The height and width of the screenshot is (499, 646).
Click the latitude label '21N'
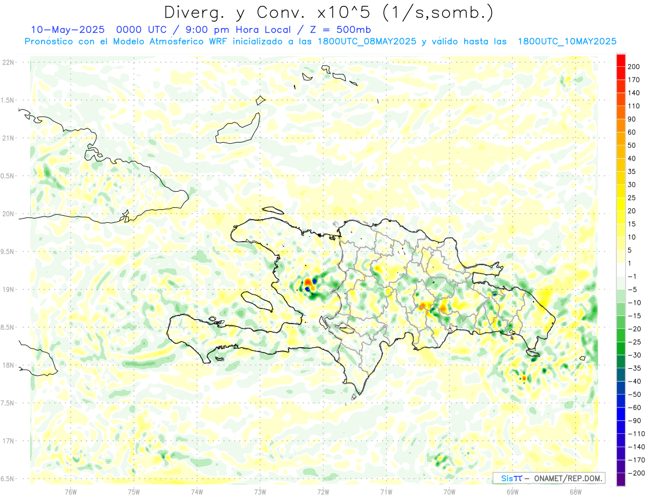tap(8, 138)
